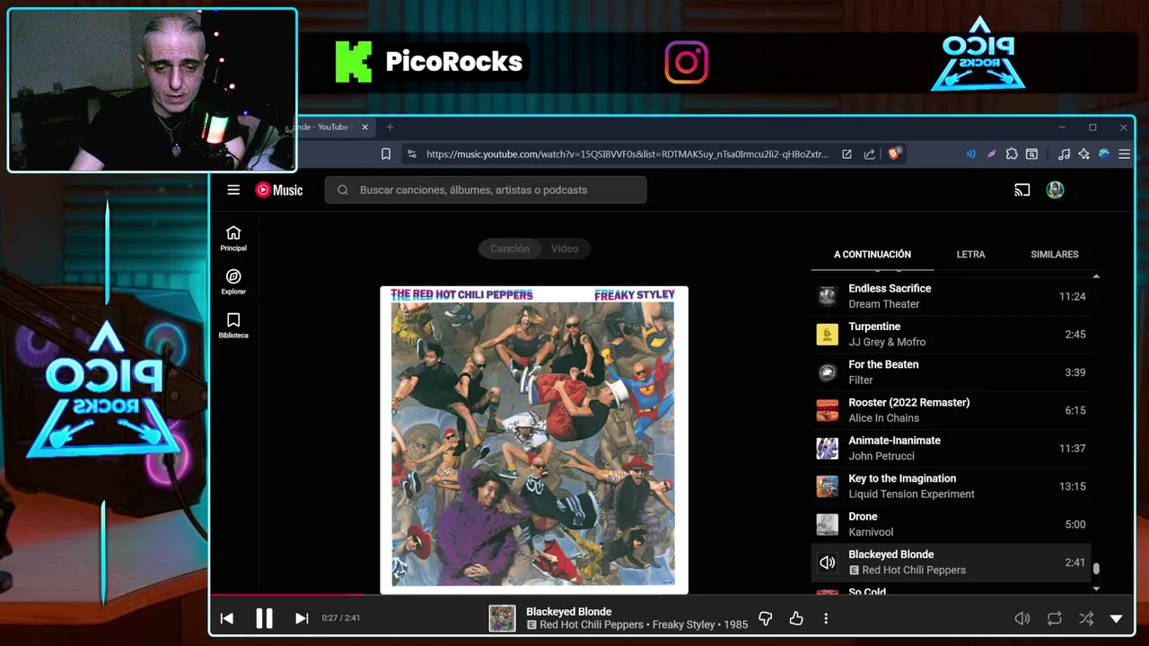This screenshot has height=646, width=1149.
Task: Open Red Hot Chili Peppers artist in queue row
Action: (914, 570)
